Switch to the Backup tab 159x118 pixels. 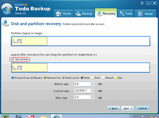tap(84, 14)
